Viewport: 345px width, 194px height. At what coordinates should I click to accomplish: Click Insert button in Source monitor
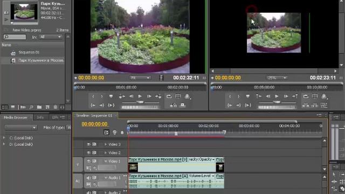pos(173,106)
